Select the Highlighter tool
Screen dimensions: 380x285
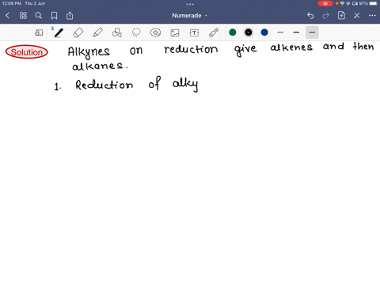[97, 32]
